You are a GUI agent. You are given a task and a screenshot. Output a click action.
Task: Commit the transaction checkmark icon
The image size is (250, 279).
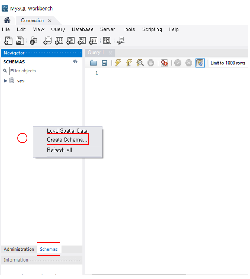178,63
